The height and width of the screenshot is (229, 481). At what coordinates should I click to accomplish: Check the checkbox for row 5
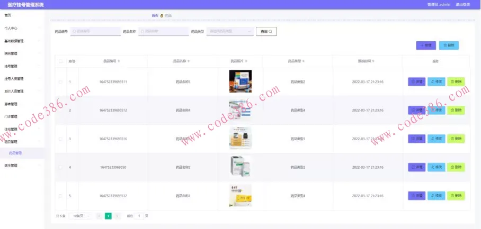60,196
